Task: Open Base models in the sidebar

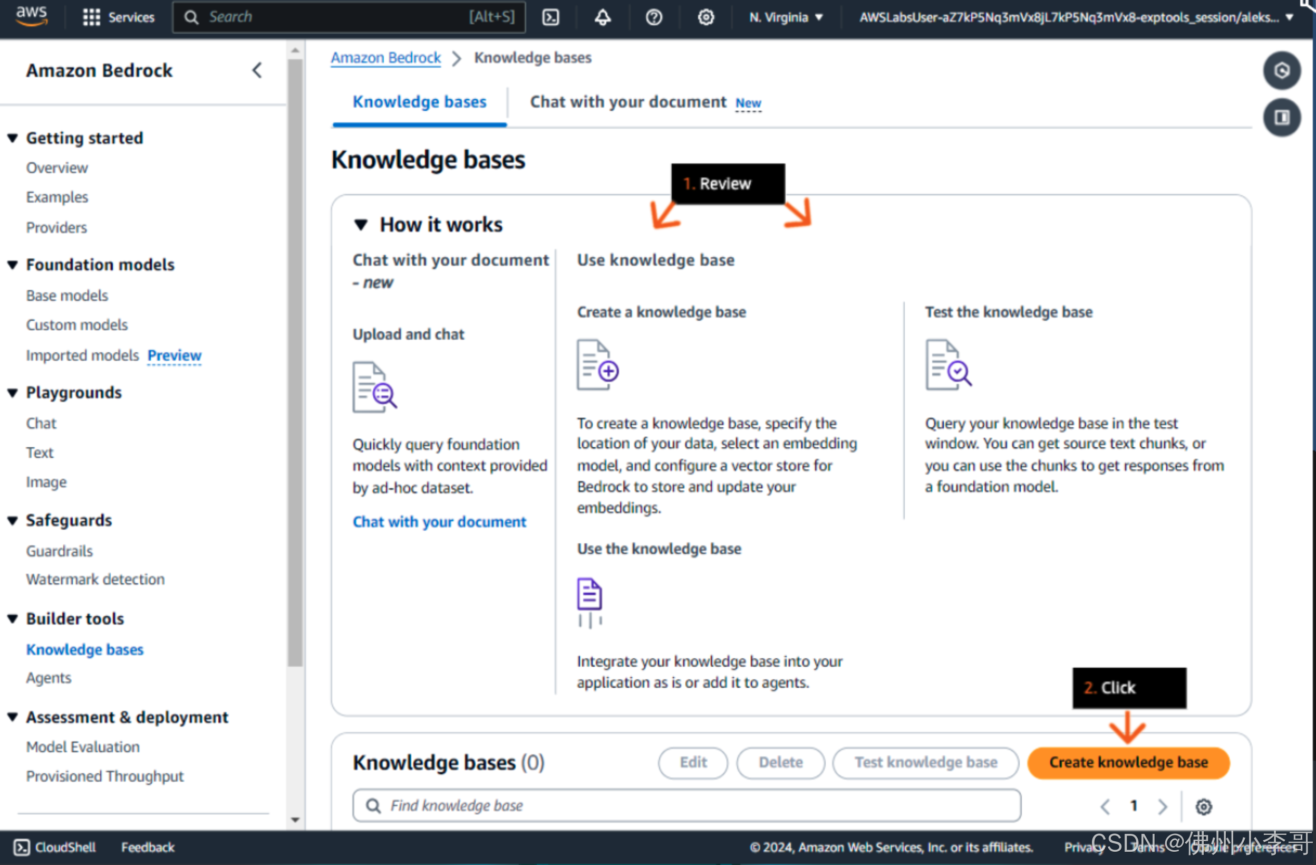Action: coord(67,295)
